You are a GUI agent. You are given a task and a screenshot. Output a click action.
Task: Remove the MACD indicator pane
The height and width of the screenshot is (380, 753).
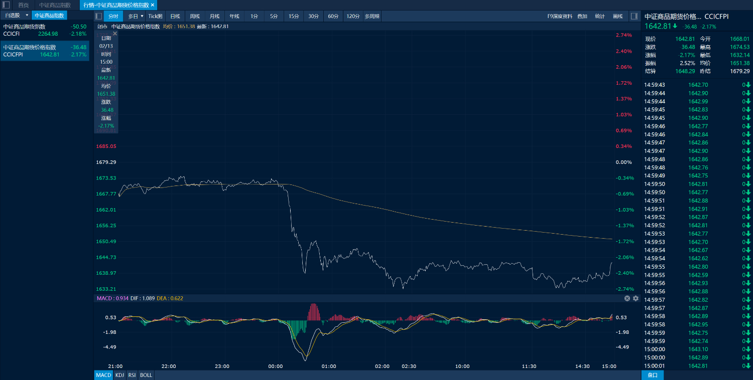click(627, 298)
